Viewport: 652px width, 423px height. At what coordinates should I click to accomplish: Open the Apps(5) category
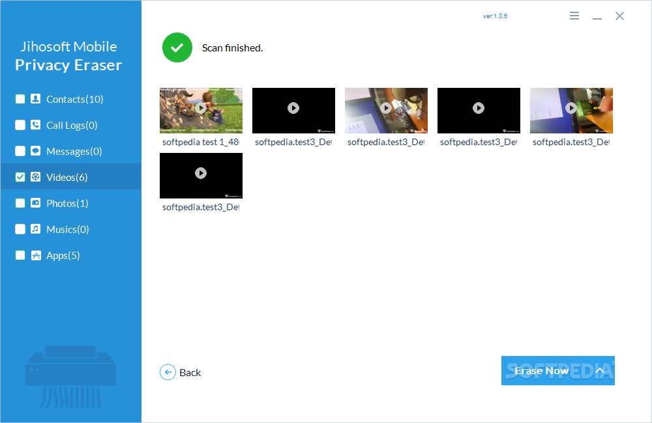pos(63,256)
